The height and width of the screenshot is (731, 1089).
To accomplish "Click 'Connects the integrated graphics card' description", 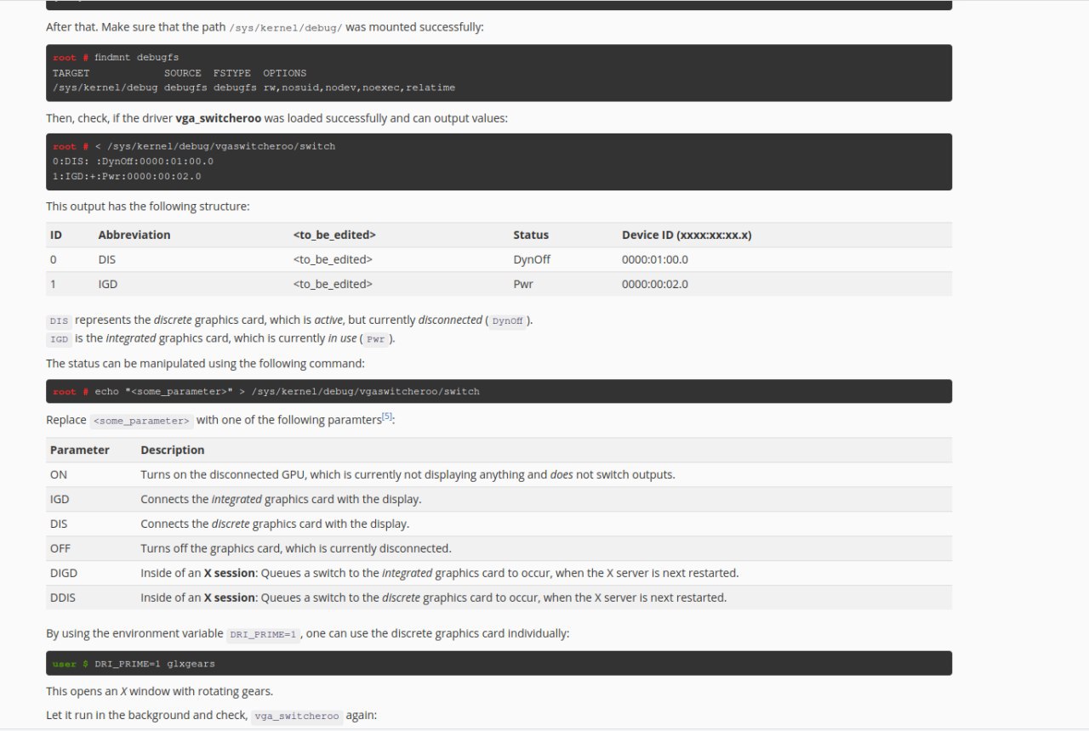I will [x=281, y=499].
